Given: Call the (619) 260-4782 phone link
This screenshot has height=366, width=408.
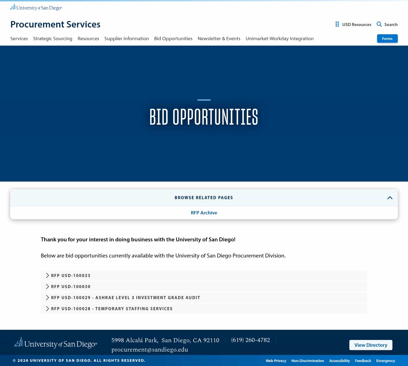Looking at the screenshot, I should click(x=250, y=340).
